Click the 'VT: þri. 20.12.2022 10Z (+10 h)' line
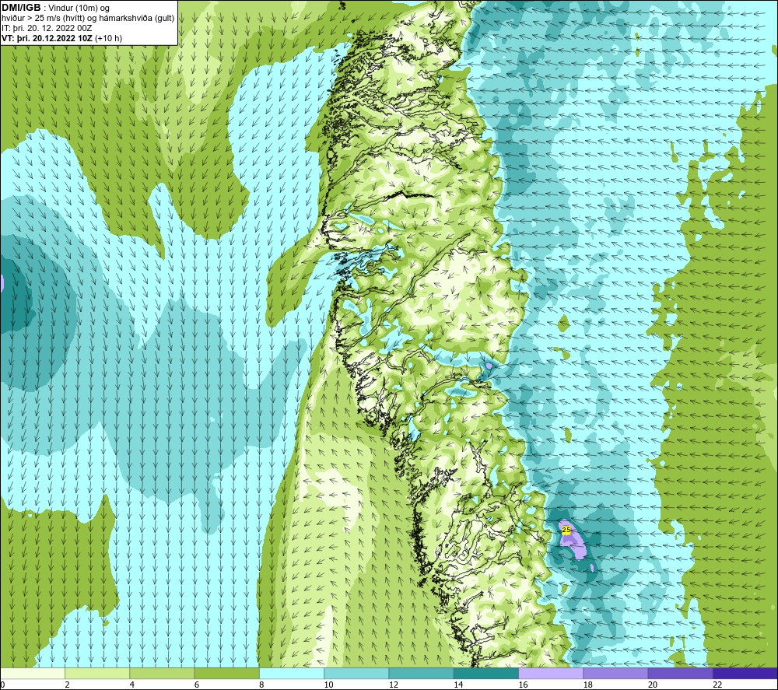This screenshot has width=778, height=690. coord(61,37)
